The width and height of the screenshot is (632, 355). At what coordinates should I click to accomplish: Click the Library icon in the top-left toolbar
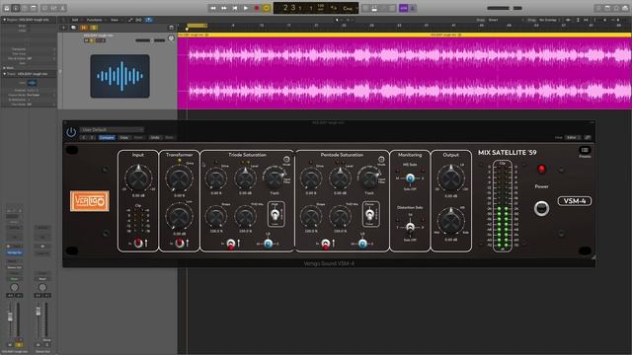[x=7, y=8]
